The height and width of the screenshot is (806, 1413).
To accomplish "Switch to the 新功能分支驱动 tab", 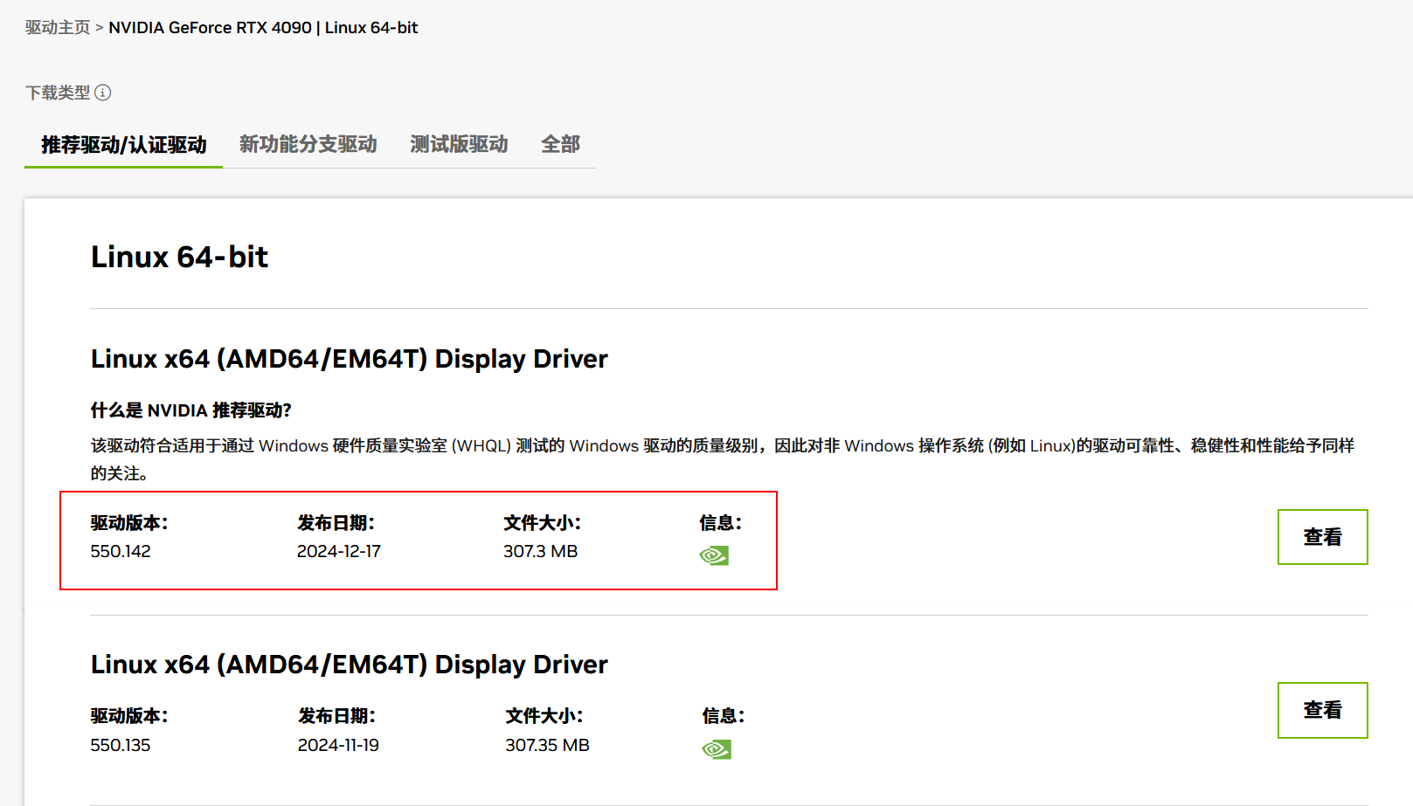I will click(x=308, y=144).
